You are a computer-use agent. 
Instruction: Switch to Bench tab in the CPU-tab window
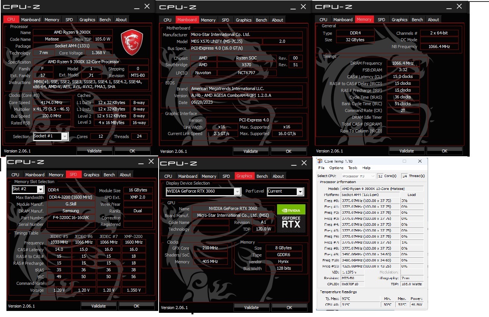click(x=105, y=20)
